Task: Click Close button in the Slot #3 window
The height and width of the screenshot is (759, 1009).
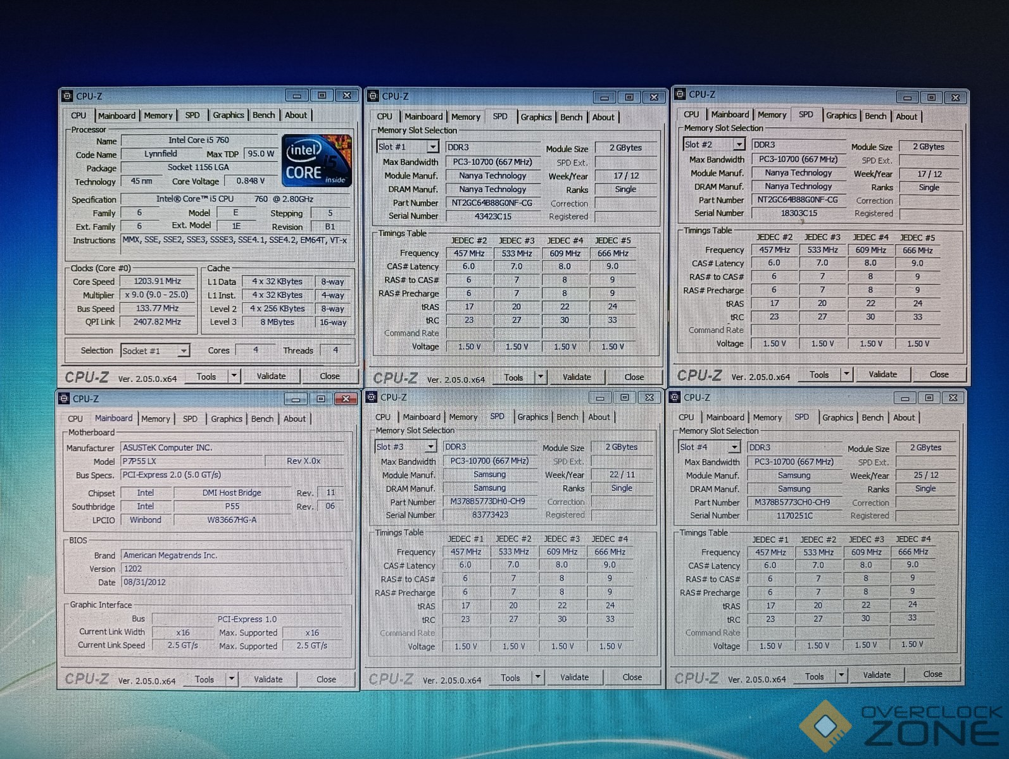Action: (632, 677)
